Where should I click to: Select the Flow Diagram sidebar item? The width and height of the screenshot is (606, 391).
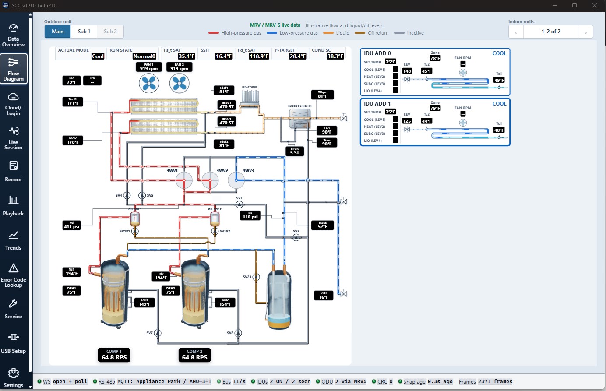click(x=14, y=68)
